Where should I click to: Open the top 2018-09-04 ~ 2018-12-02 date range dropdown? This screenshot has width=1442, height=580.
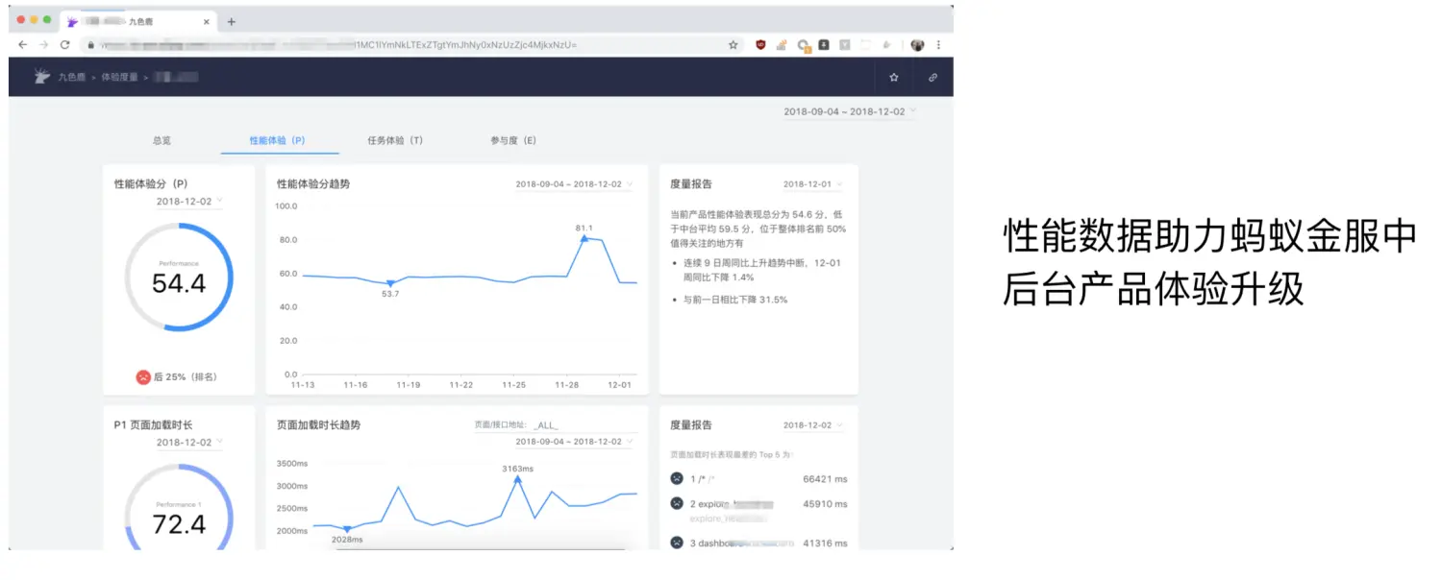(850, 111)
